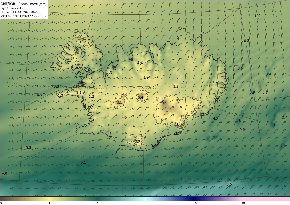Click the 1.4 value label
The height and width of the screenshot is (205, 290).
[208, 63]
